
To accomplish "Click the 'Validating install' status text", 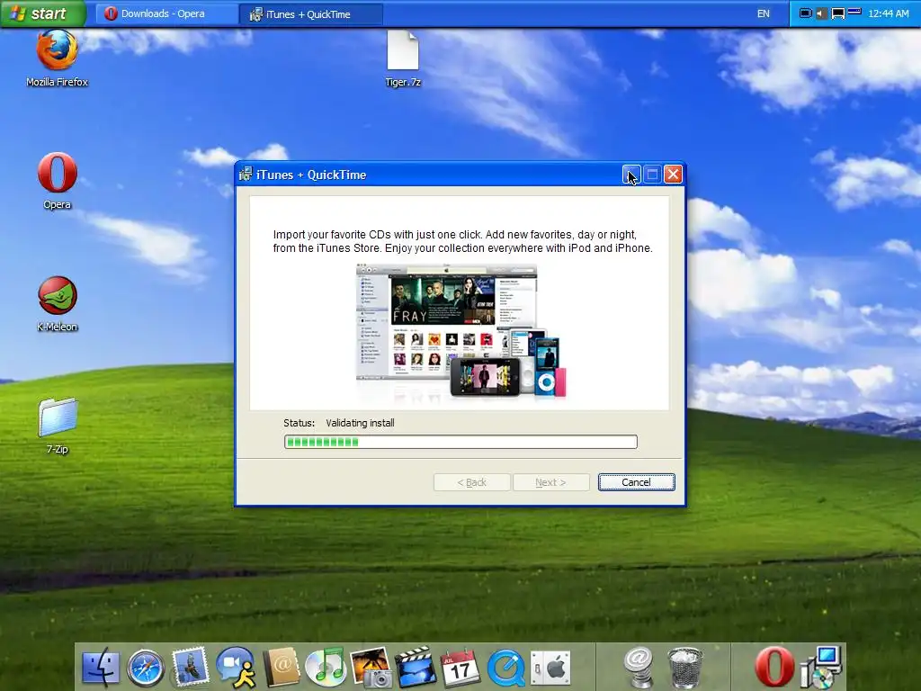I will pos(360,423).
